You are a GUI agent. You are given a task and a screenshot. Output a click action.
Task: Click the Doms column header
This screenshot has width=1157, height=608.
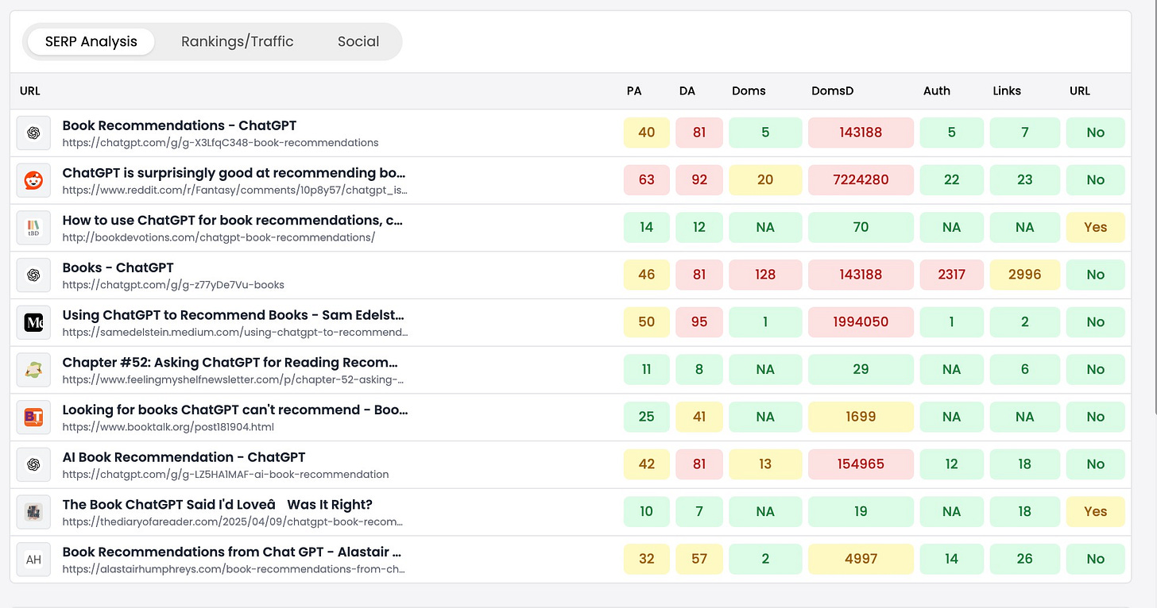749,91
